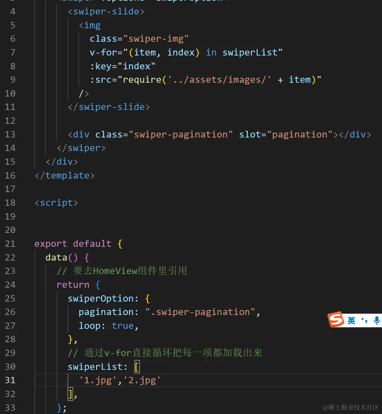Click the closing </swiper> tag

tap(81, 148)
